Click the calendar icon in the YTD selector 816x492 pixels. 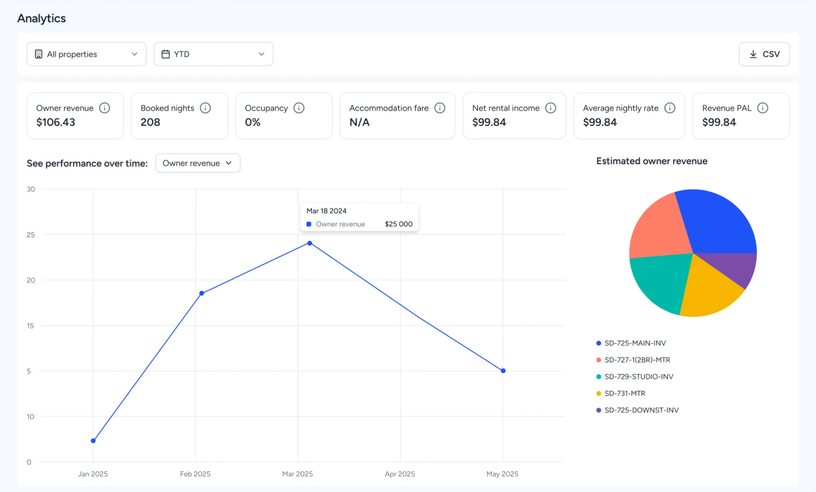click(x=166, y=54)
